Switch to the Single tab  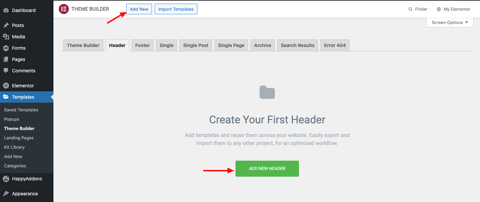coord(166,45)
